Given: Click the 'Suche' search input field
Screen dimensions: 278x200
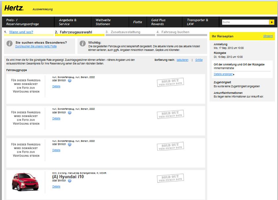Looking at the screenshot, I should [245, 22].
